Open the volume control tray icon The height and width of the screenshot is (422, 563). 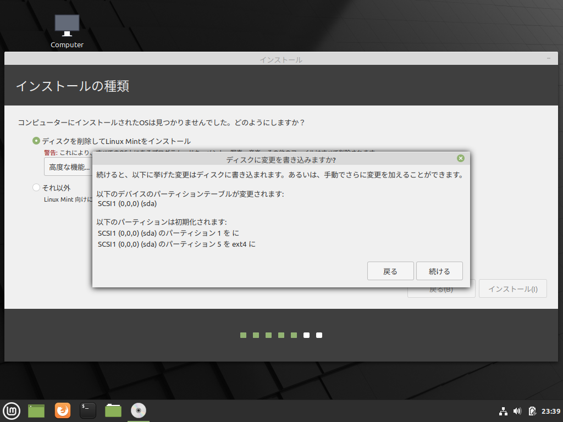517,411
